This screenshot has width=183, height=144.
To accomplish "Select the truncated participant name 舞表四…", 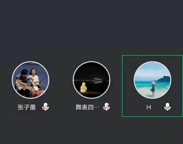I will click(x=87, y=107).
